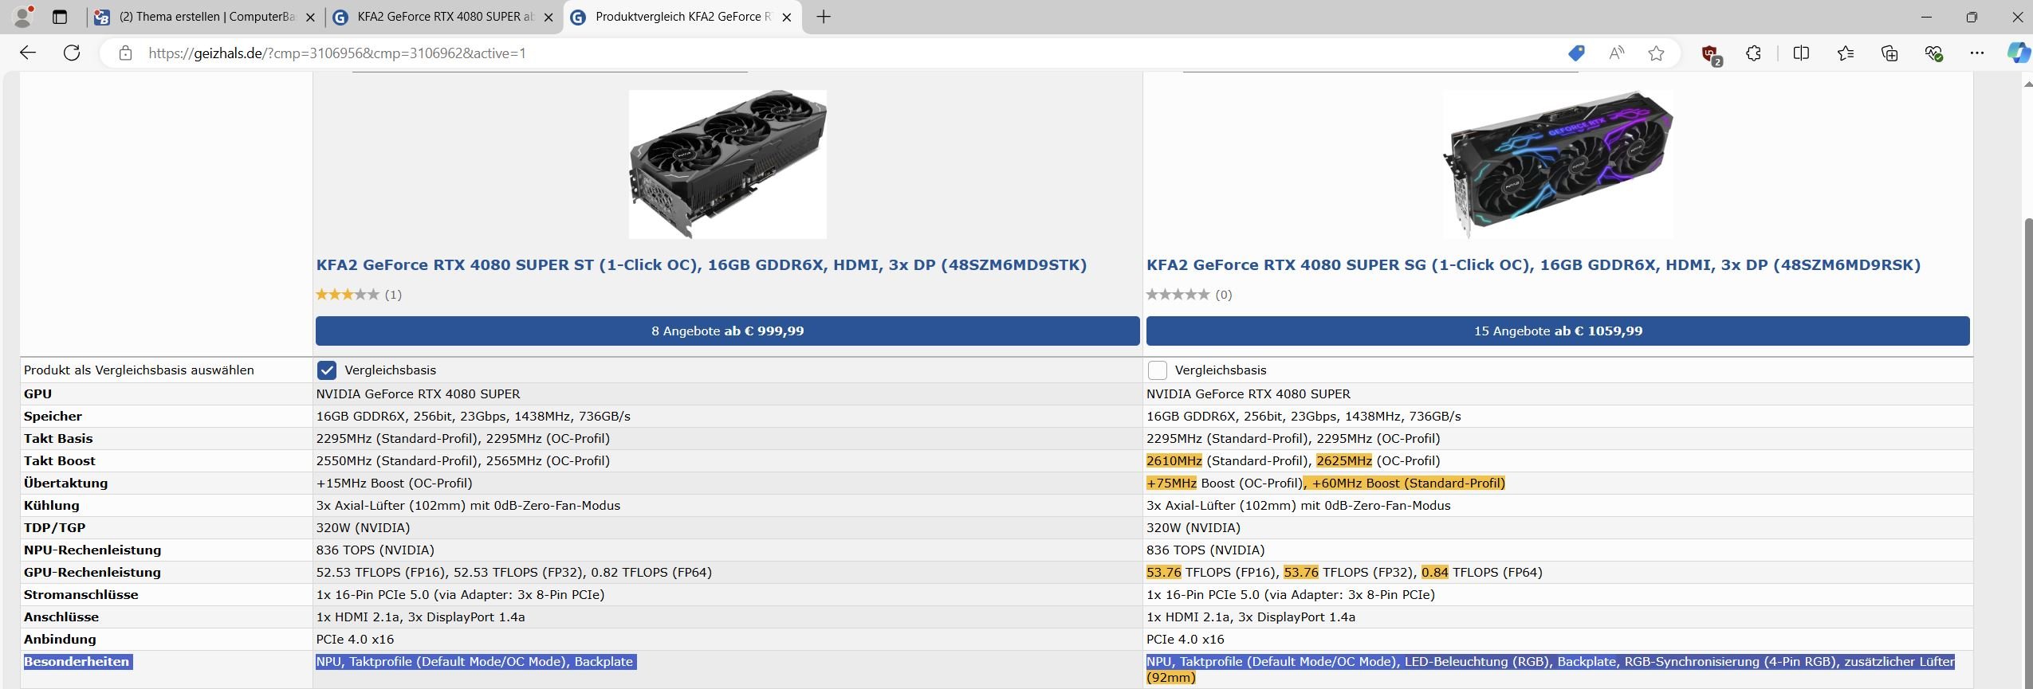Close the KFA2 GeForce RTX 4080 SUPER tab

(549, 18)
